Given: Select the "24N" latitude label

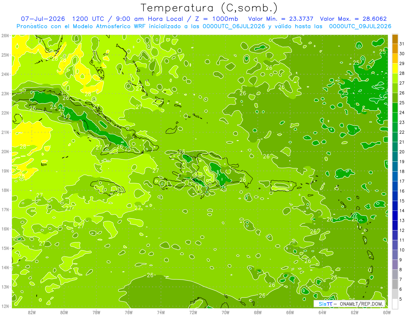Looking at the screenshot, I should (5, 74).
